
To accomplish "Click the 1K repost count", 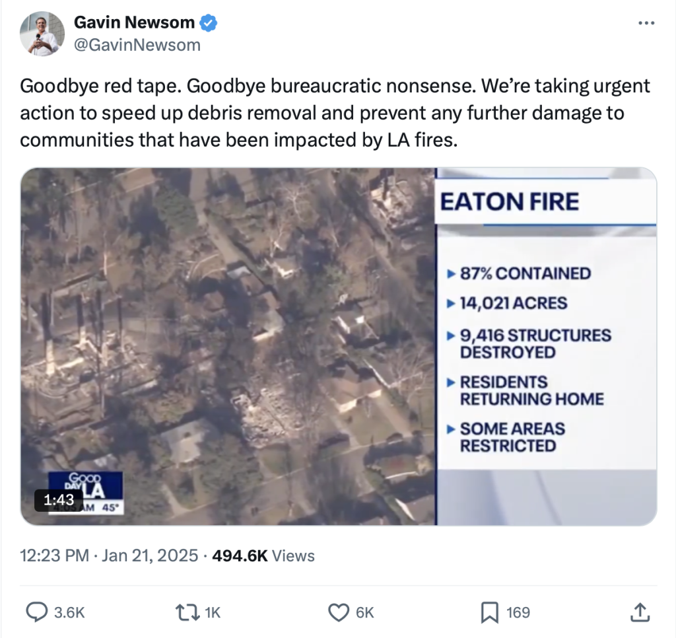I will tap(211, 612).
